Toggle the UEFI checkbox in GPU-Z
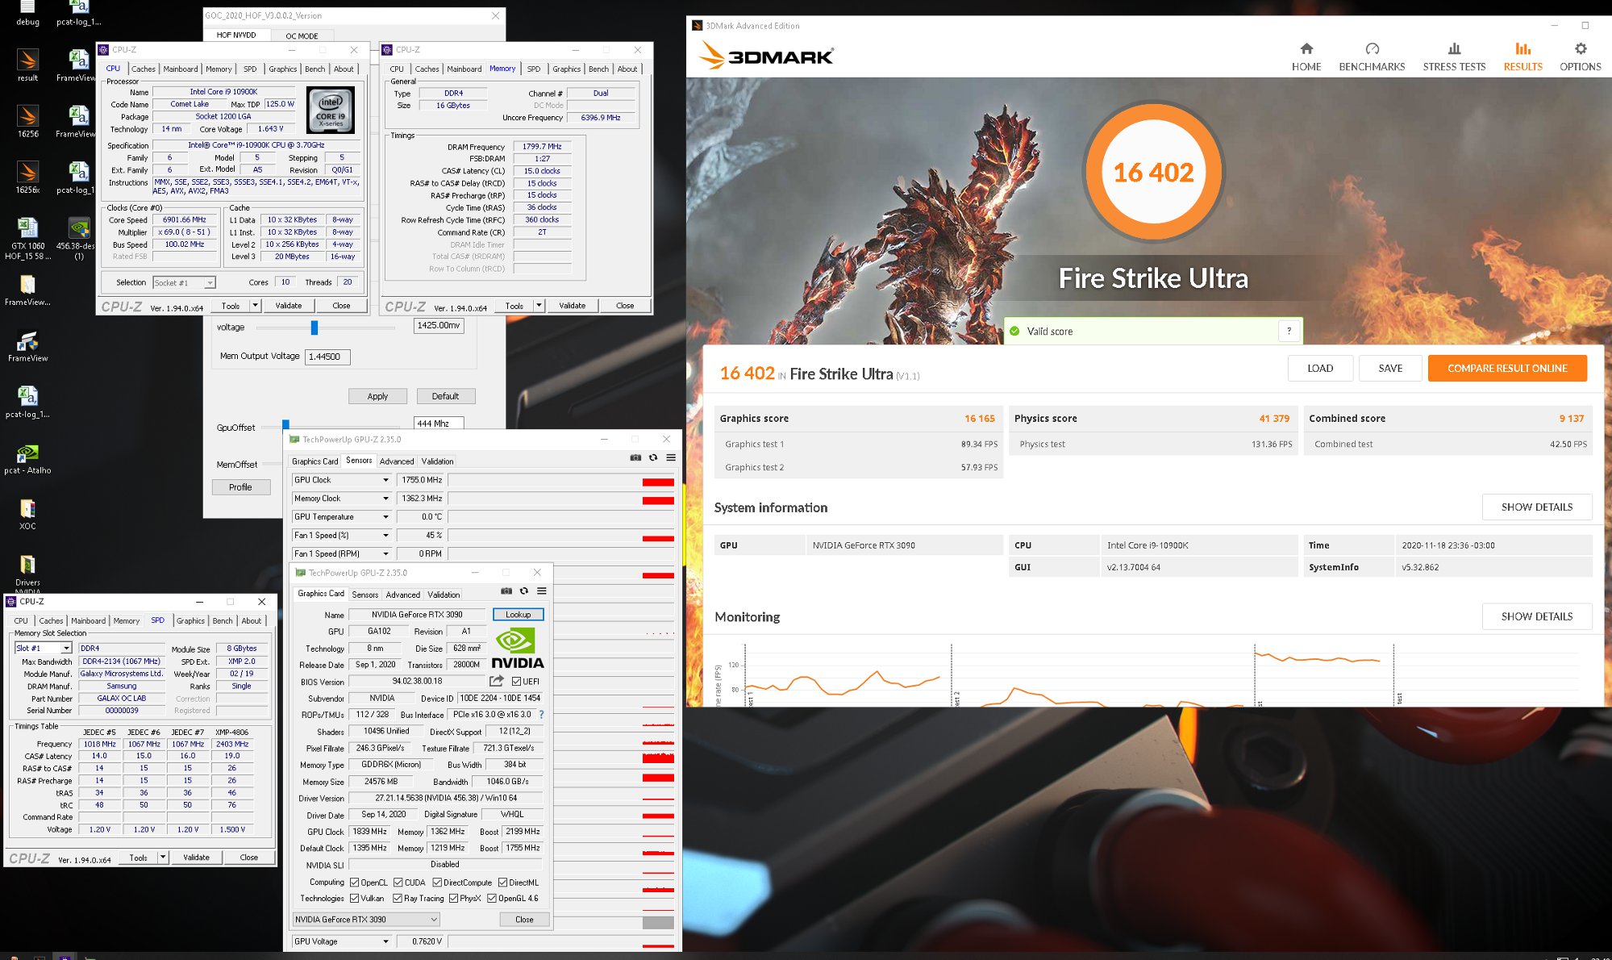 coord(516,682)
